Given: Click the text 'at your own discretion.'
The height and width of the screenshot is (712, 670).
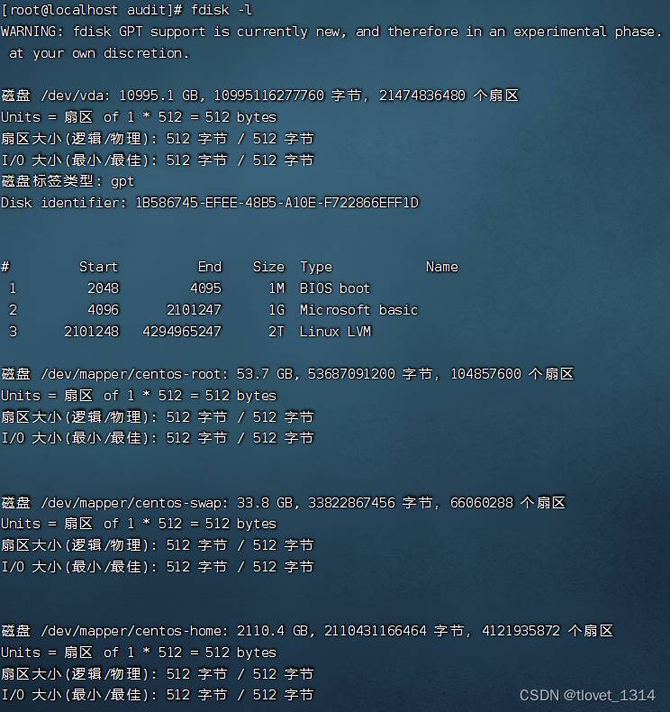Looking at the screenshot, I should (x=99, y=53).
